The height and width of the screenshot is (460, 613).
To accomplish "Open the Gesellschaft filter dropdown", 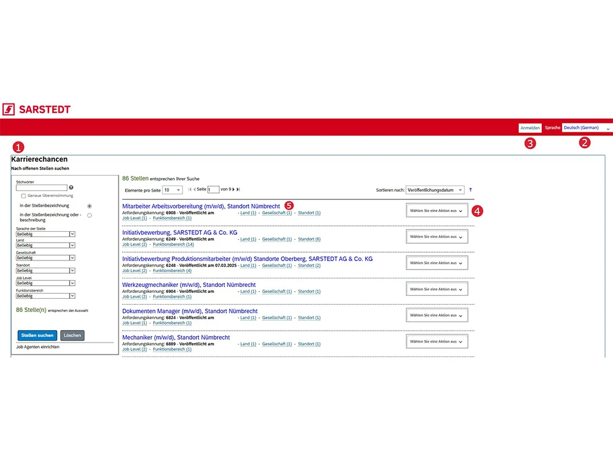I will 45,258.
